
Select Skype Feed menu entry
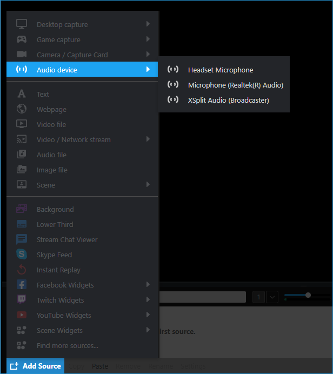(x=82, y=255)
